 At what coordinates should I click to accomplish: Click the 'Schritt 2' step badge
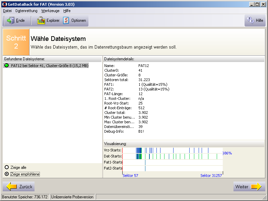[16, 42]
